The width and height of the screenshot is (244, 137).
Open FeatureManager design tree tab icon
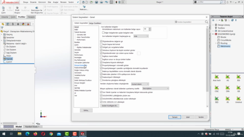[3, 24]
